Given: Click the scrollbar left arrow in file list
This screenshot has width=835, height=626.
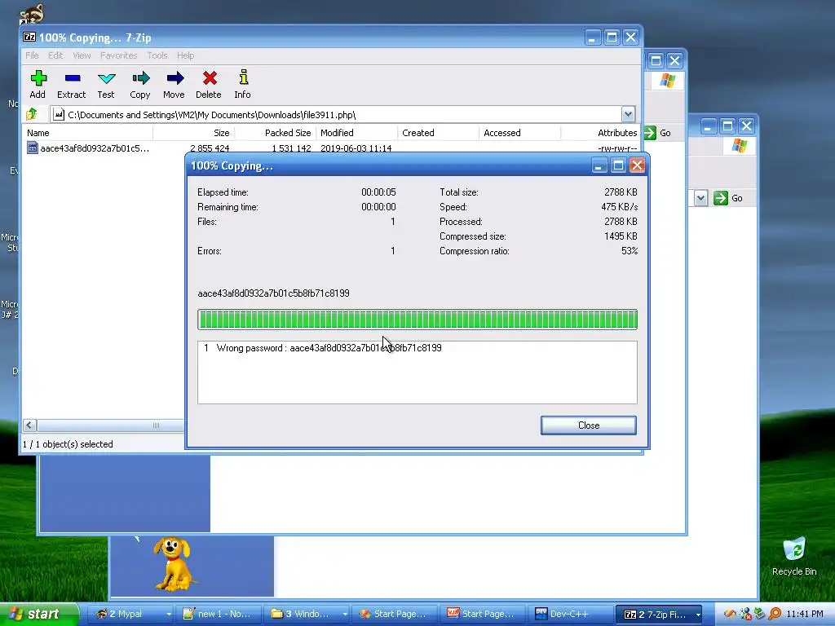Looking at the screenshot, I should pyautogui.click(x=29, y=425).
